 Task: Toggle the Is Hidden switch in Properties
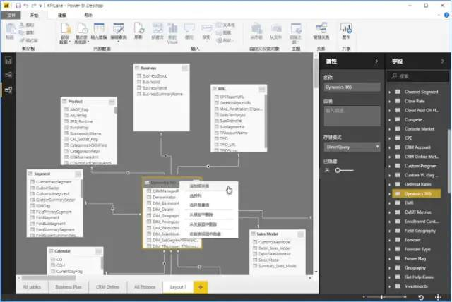pos(344,171)
